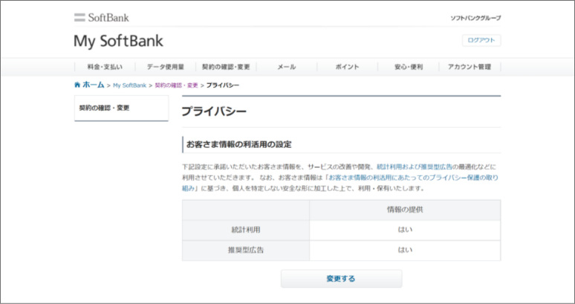This screenshot has height=304, width=575.
Task: Open the メール navigation tab
Action: click(286, 67)
